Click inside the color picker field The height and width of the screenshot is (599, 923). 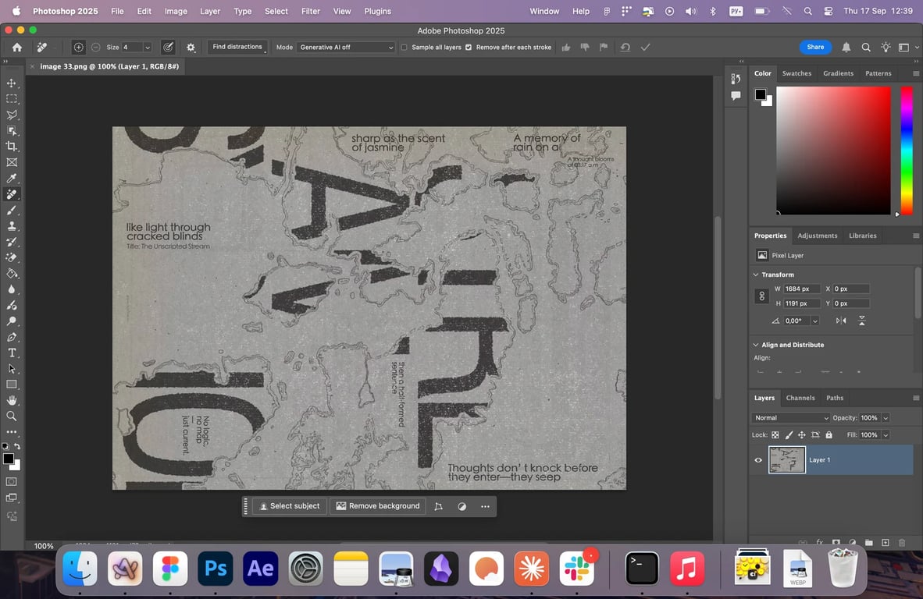833,151
